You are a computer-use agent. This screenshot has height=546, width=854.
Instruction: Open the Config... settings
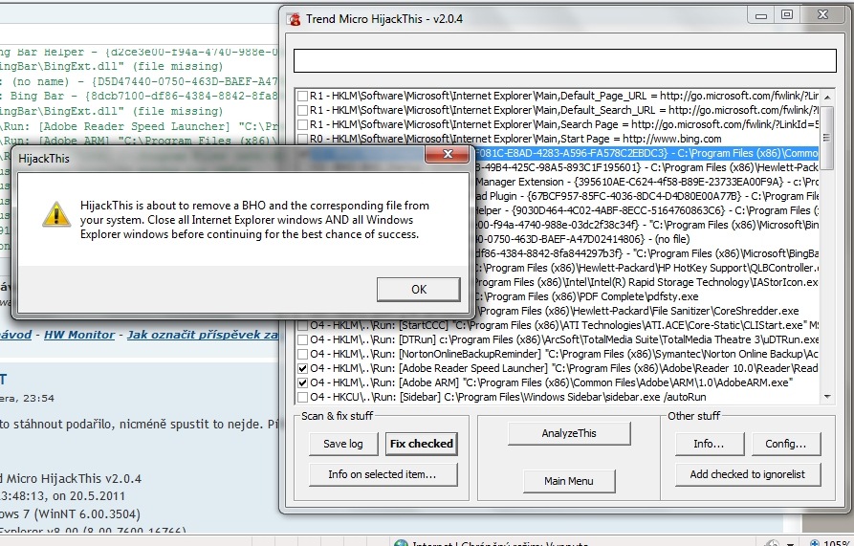coord(786,444)
